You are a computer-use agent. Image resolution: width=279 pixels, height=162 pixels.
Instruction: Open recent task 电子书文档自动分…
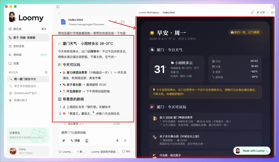tap(28, 86)
